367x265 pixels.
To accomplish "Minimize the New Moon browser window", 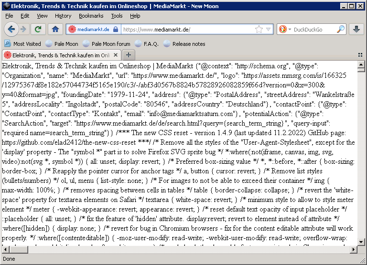I will tap(344, 6).
